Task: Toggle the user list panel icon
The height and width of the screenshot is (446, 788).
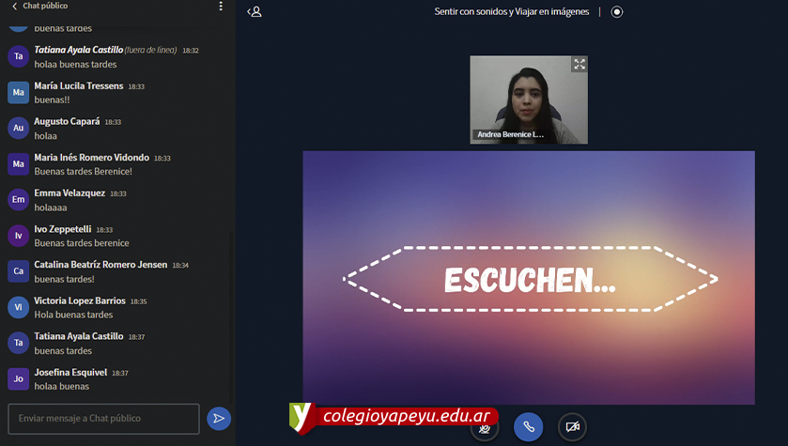Action: (x=255, y=12)
